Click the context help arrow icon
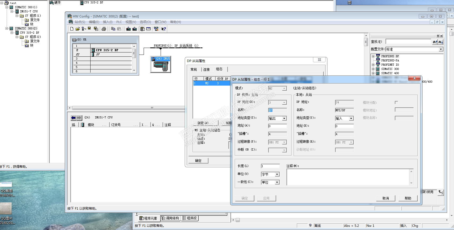The image size is (454, 230). click(x=164, y=29)
